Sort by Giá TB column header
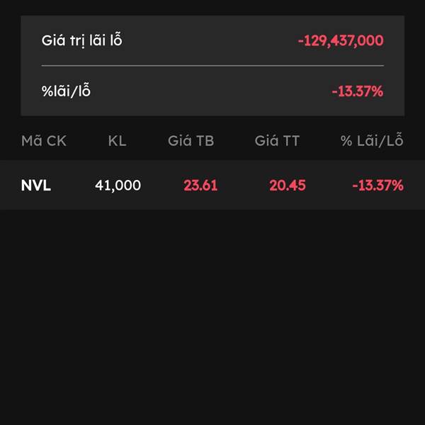Viewport: 425px width, 425px height. click(191, 141)
